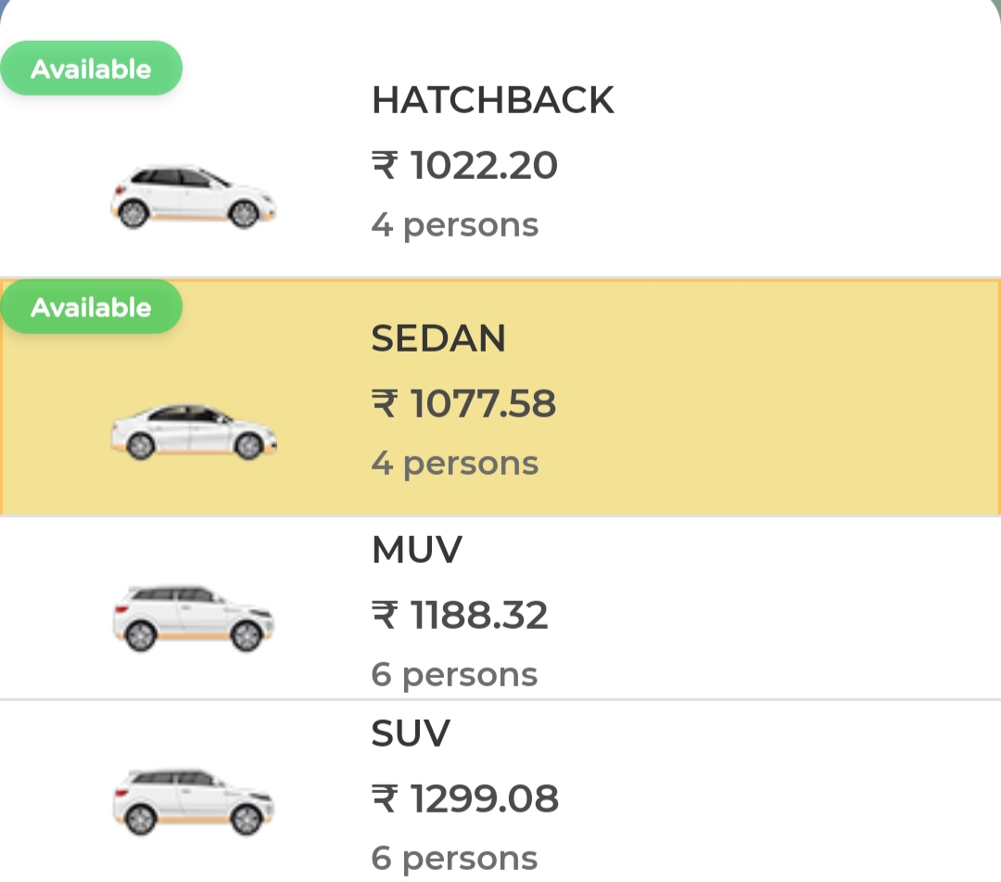
Task: Tap the Available badge above the hatchback
Action: [91, 69]
